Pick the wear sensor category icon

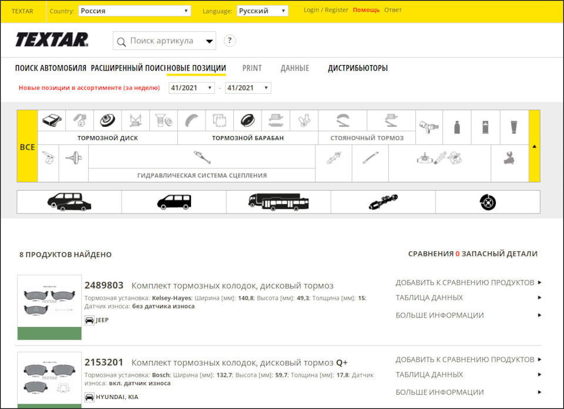(x=428, y=125)
